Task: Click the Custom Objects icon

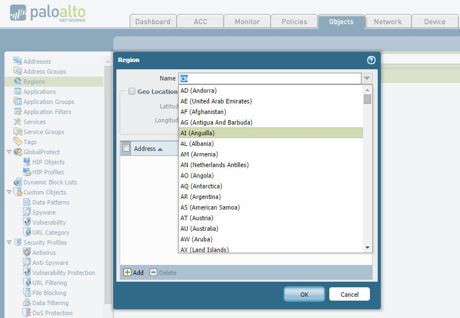Action: [x=17, y=192]
